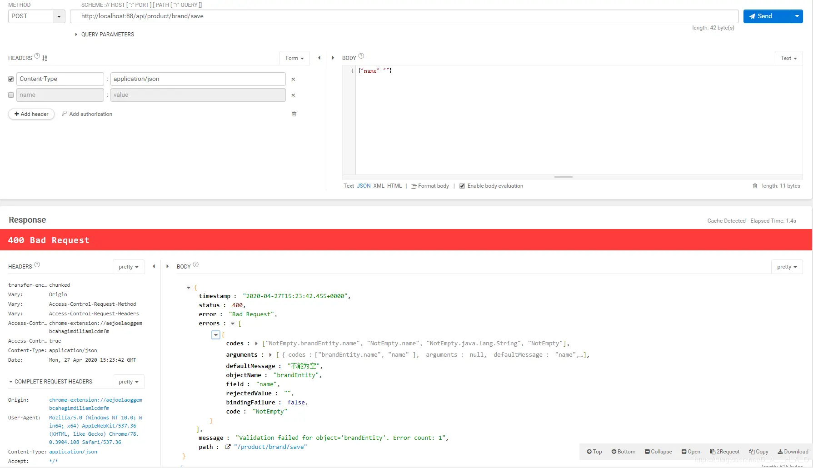Open the headers Form mode dropdown
The image size is (813, 468).
(x=294, y=58)
